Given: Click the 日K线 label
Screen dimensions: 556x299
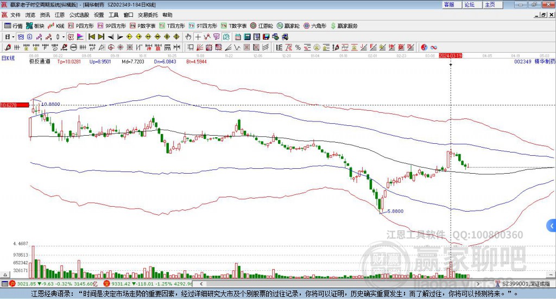Looking at the screenshot, I should [8, 58].
